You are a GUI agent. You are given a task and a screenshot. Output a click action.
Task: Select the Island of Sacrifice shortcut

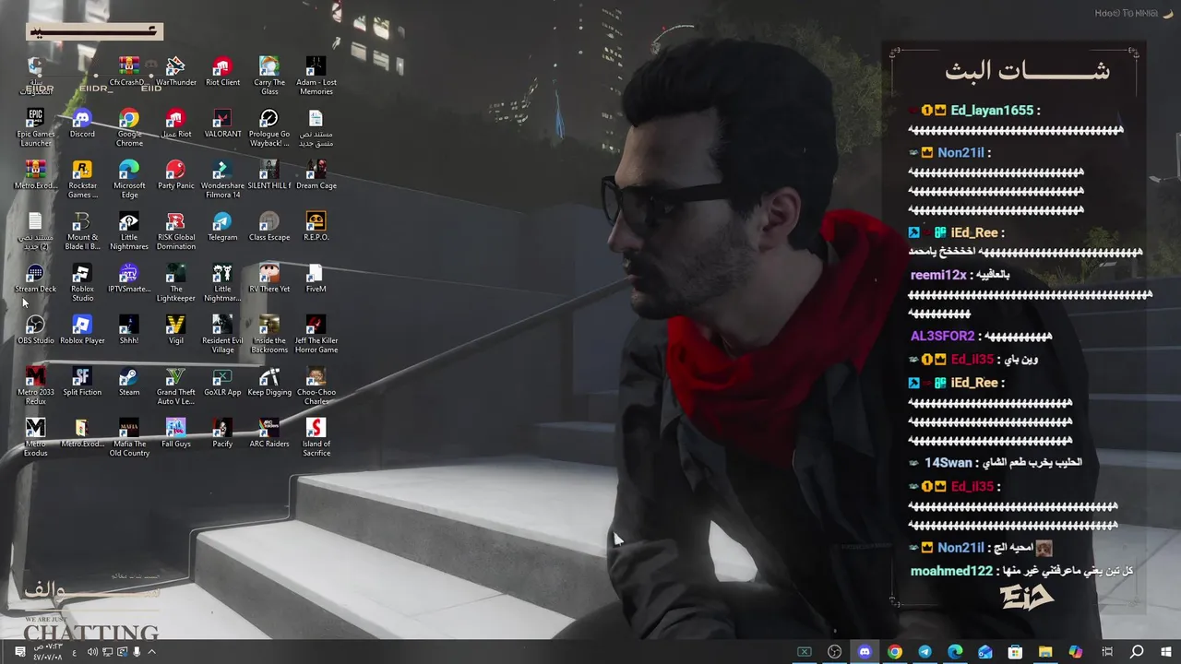pos(316,437)
